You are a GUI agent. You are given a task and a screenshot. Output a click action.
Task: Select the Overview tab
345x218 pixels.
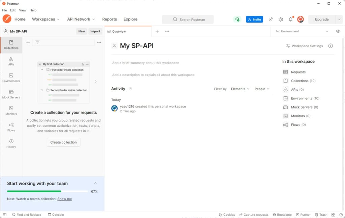[128, 31]
